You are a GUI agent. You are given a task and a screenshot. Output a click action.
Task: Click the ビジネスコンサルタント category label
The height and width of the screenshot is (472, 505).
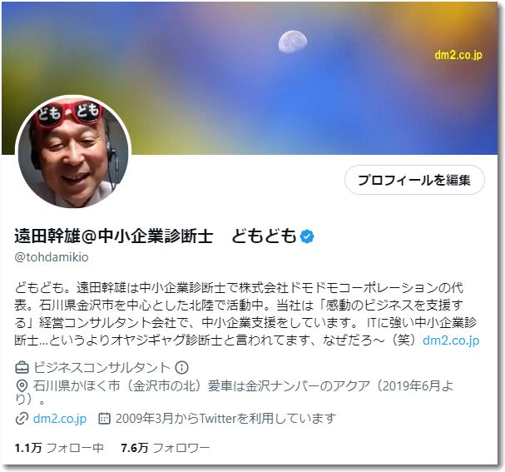click(x=101, y=367)
